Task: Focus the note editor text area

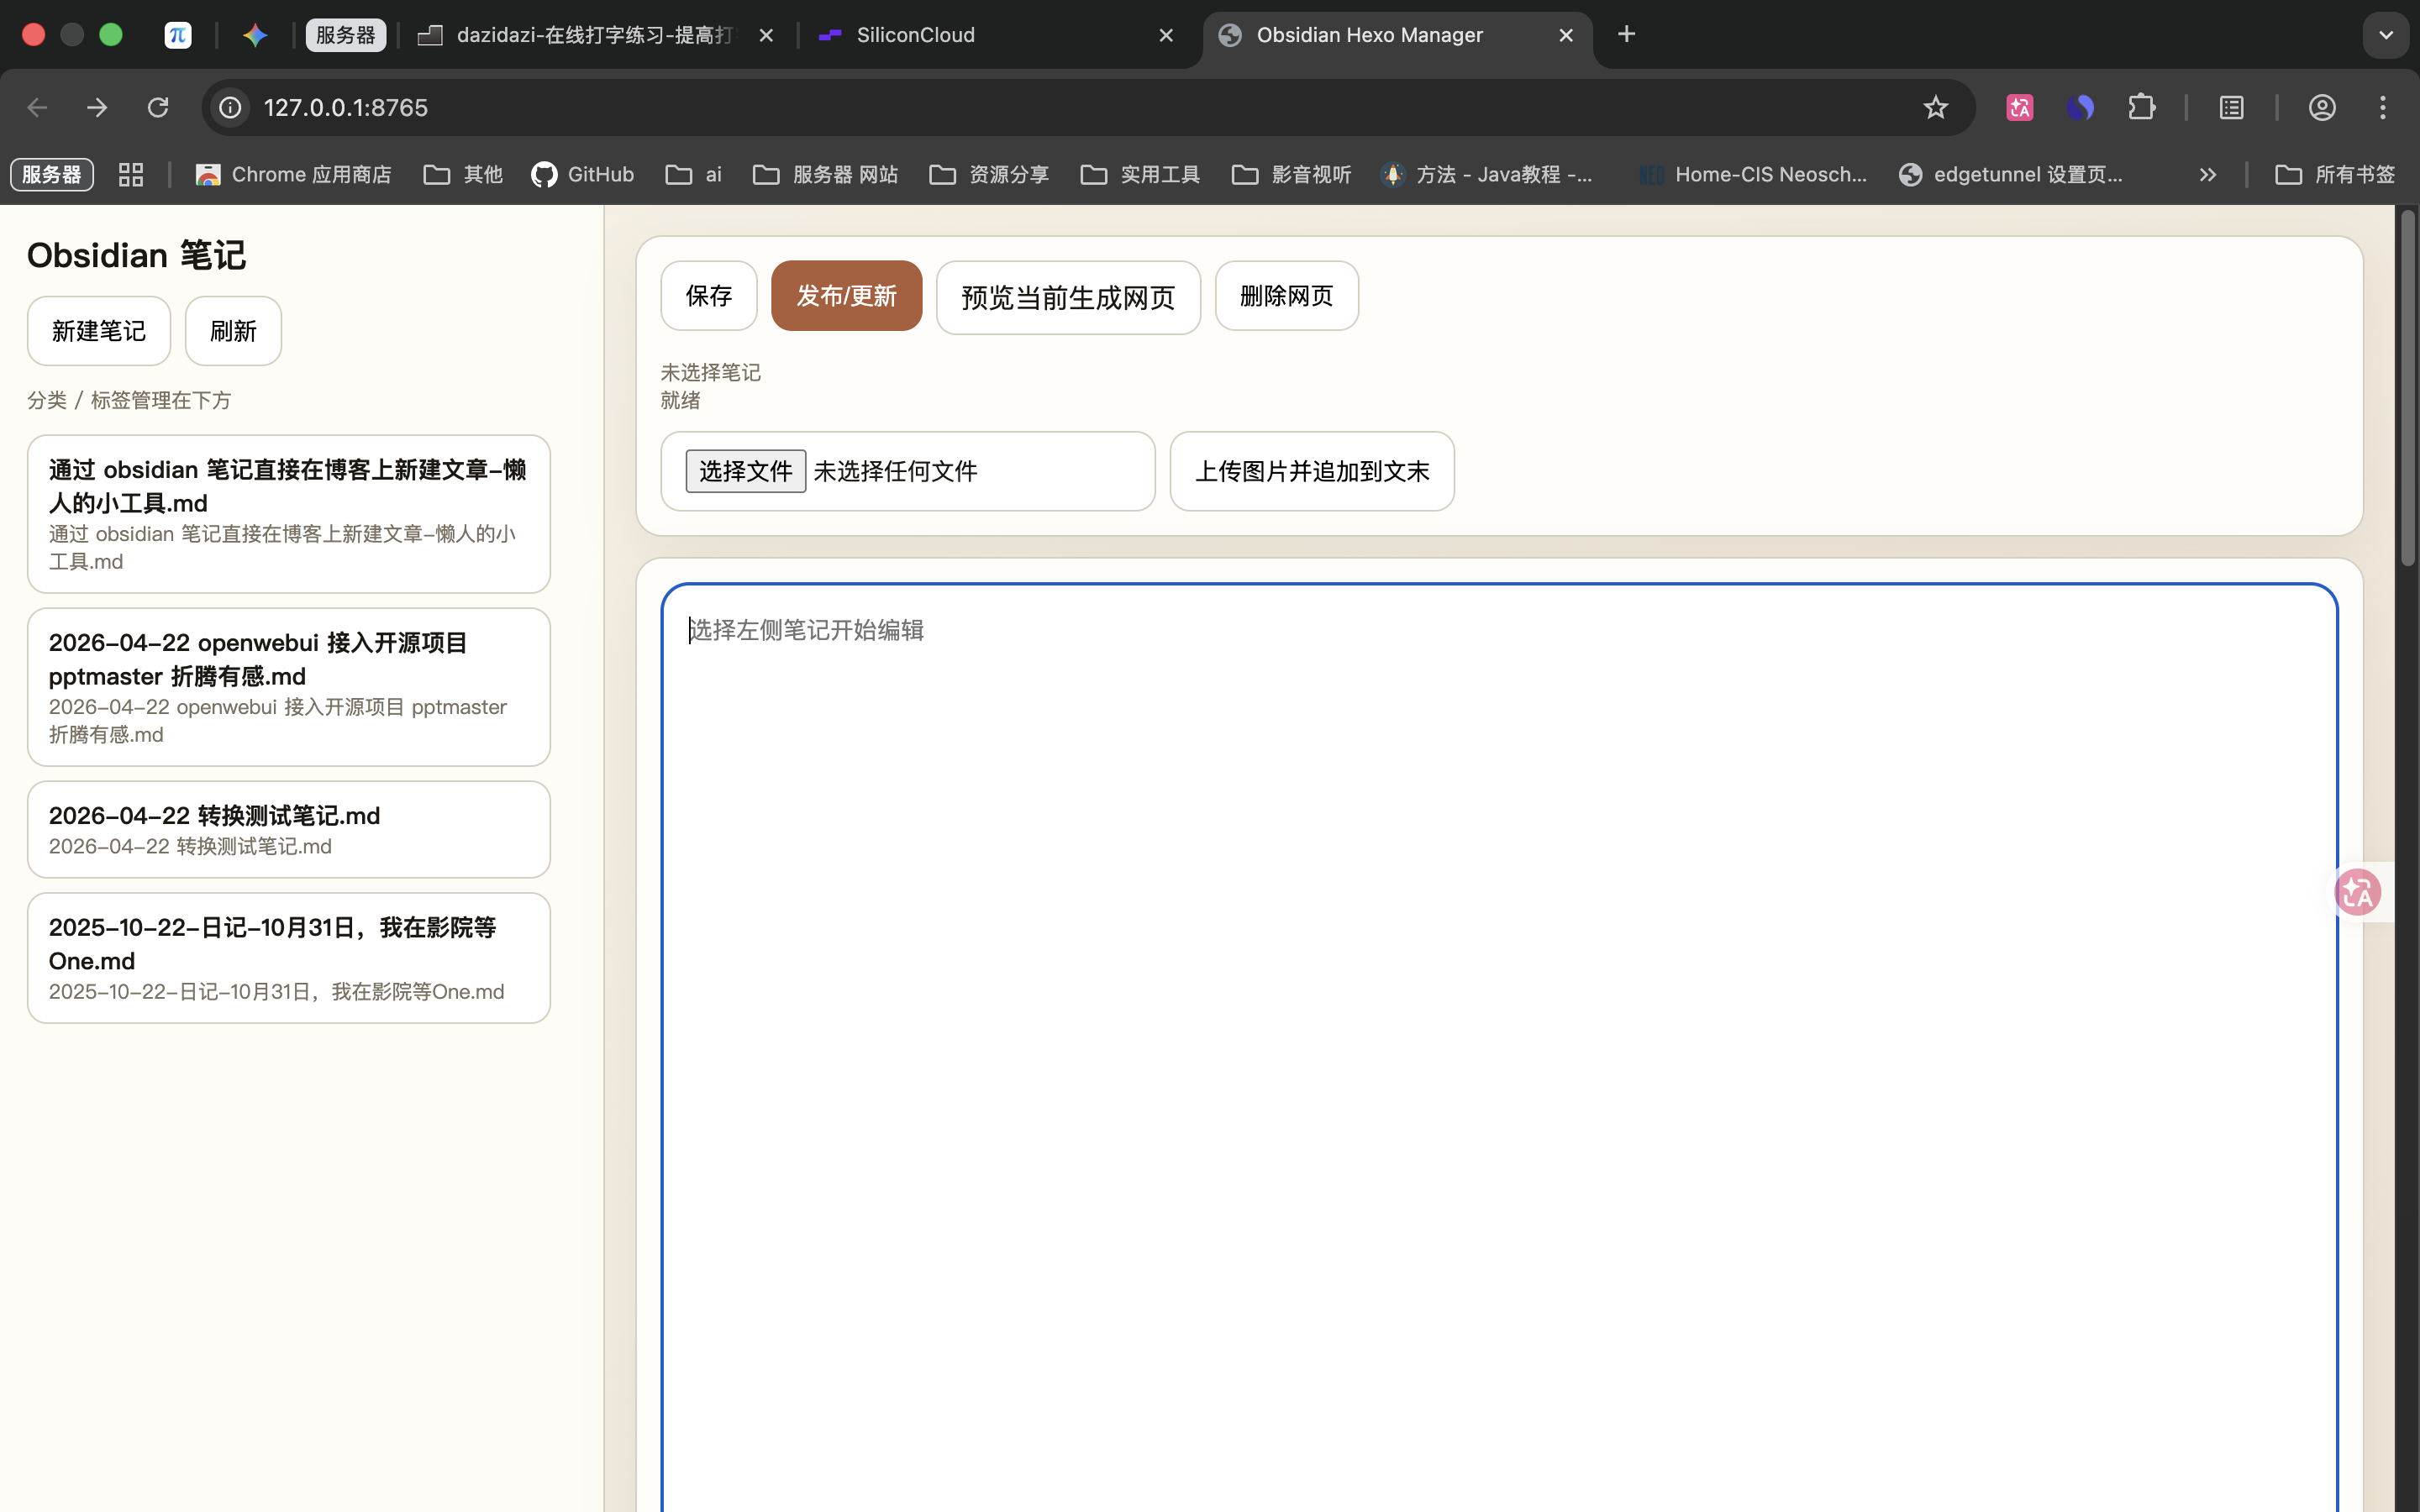Action: (1499, 1047)
